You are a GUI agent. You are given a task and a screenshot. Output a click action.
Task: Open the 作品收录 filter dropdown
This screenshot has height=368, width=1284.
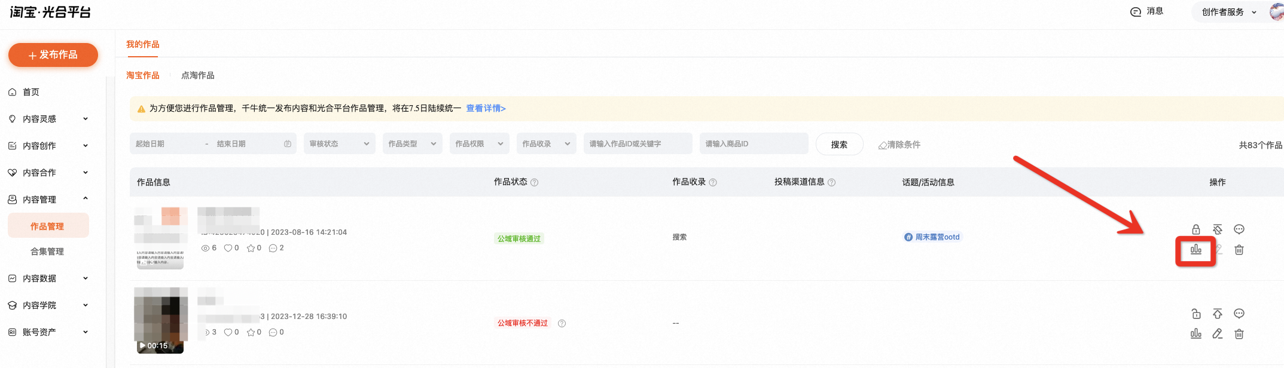pos(547,144)
